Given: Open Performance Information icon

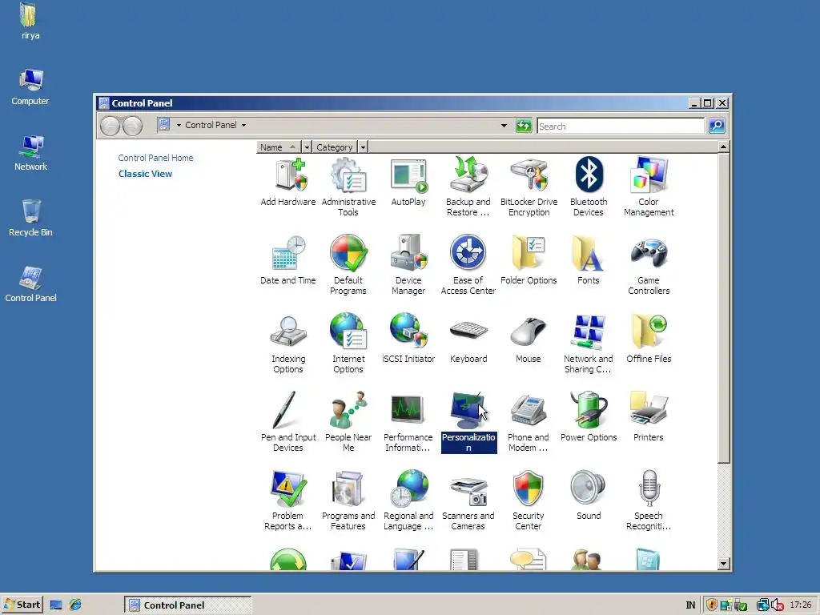Looking at the screenshot, I should pos(408,422).
